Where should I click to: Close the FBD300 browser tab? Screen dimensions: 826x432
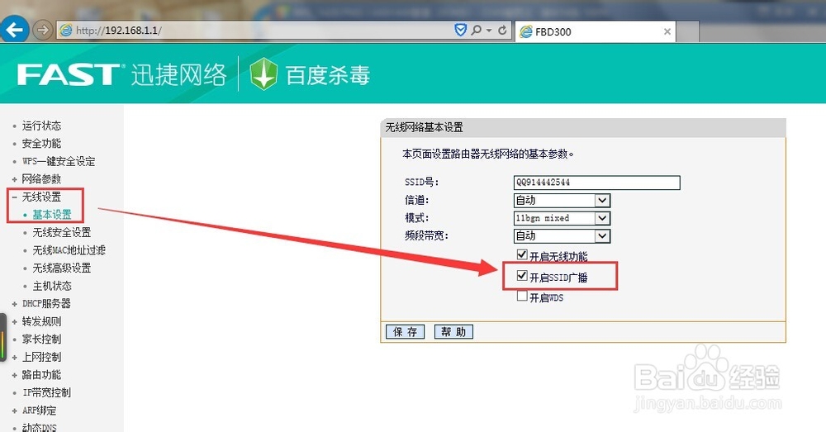(x=667, y=31)
